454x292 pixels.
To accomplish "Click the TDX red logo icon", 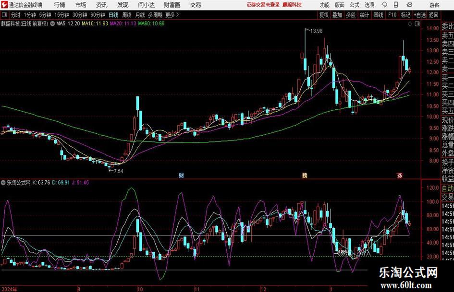I will click(x=4, y=5).
